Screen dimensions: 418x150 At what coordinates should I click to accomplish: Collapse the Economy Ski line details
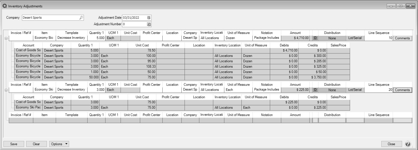[6, 90]
